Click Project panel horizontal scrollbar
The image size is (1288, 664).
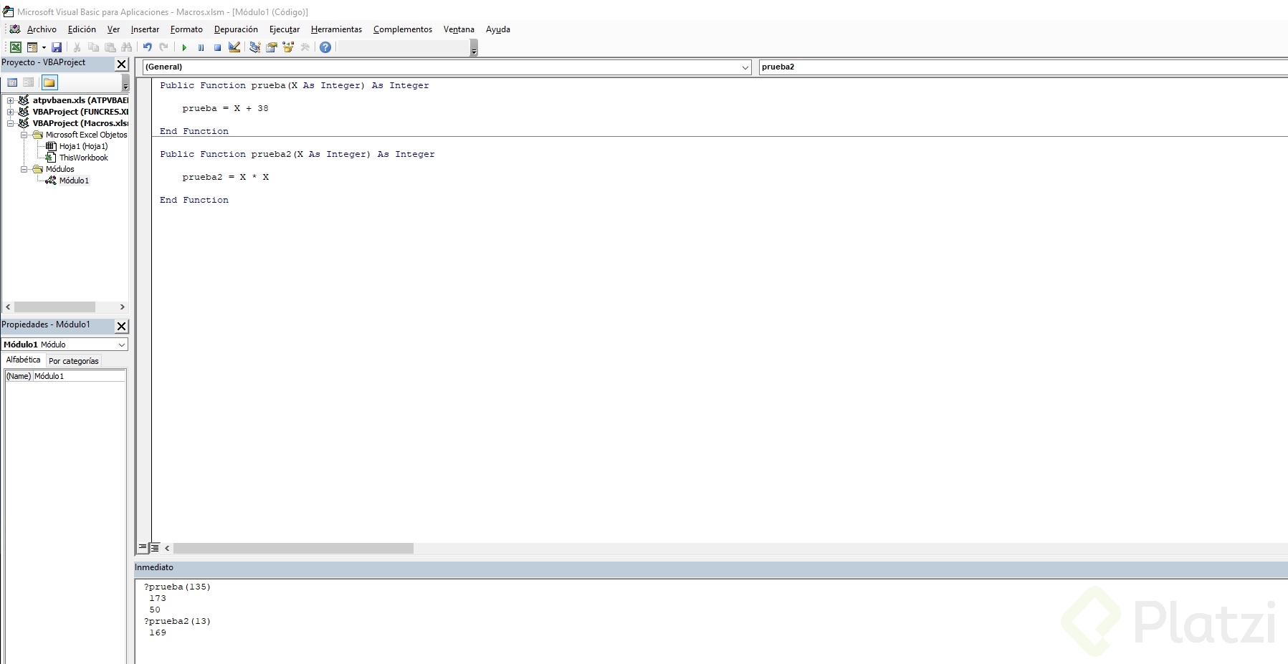tap(54, 307)
